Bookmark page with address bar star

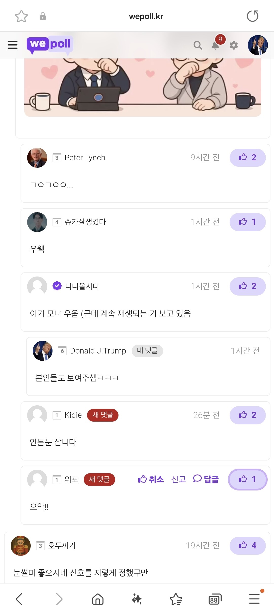point(21,16)
